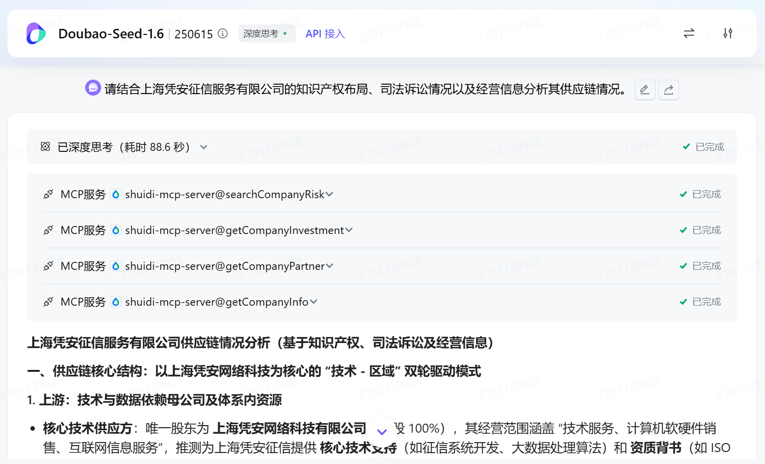Click the shuidi droplet icon in getCompanyInvestment row
The image size is (765, 464).
tap(116, 230)
